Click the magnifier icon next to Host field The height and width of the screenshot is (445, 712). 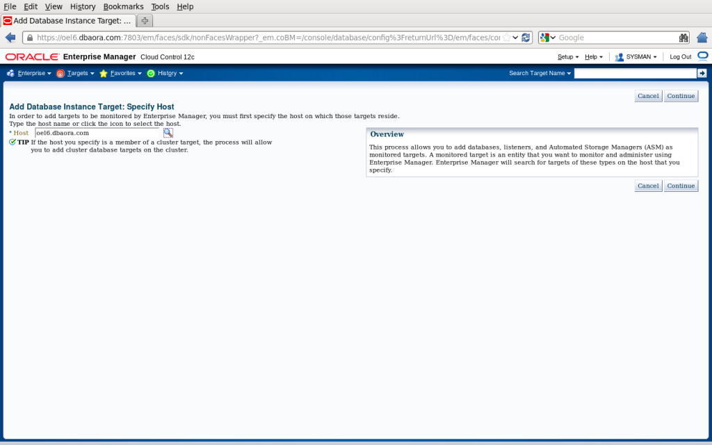168,133
